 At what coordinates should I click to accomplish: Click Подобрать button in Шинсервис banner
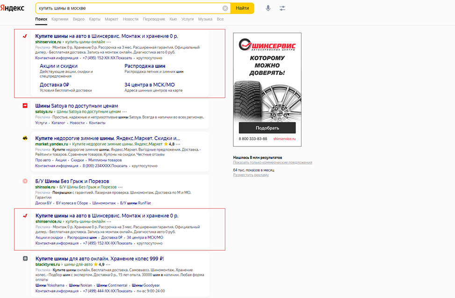(x=267, y=128)
